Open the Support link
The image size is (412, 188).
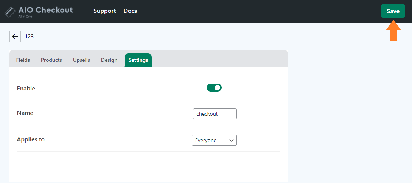(x=104, y=11)
